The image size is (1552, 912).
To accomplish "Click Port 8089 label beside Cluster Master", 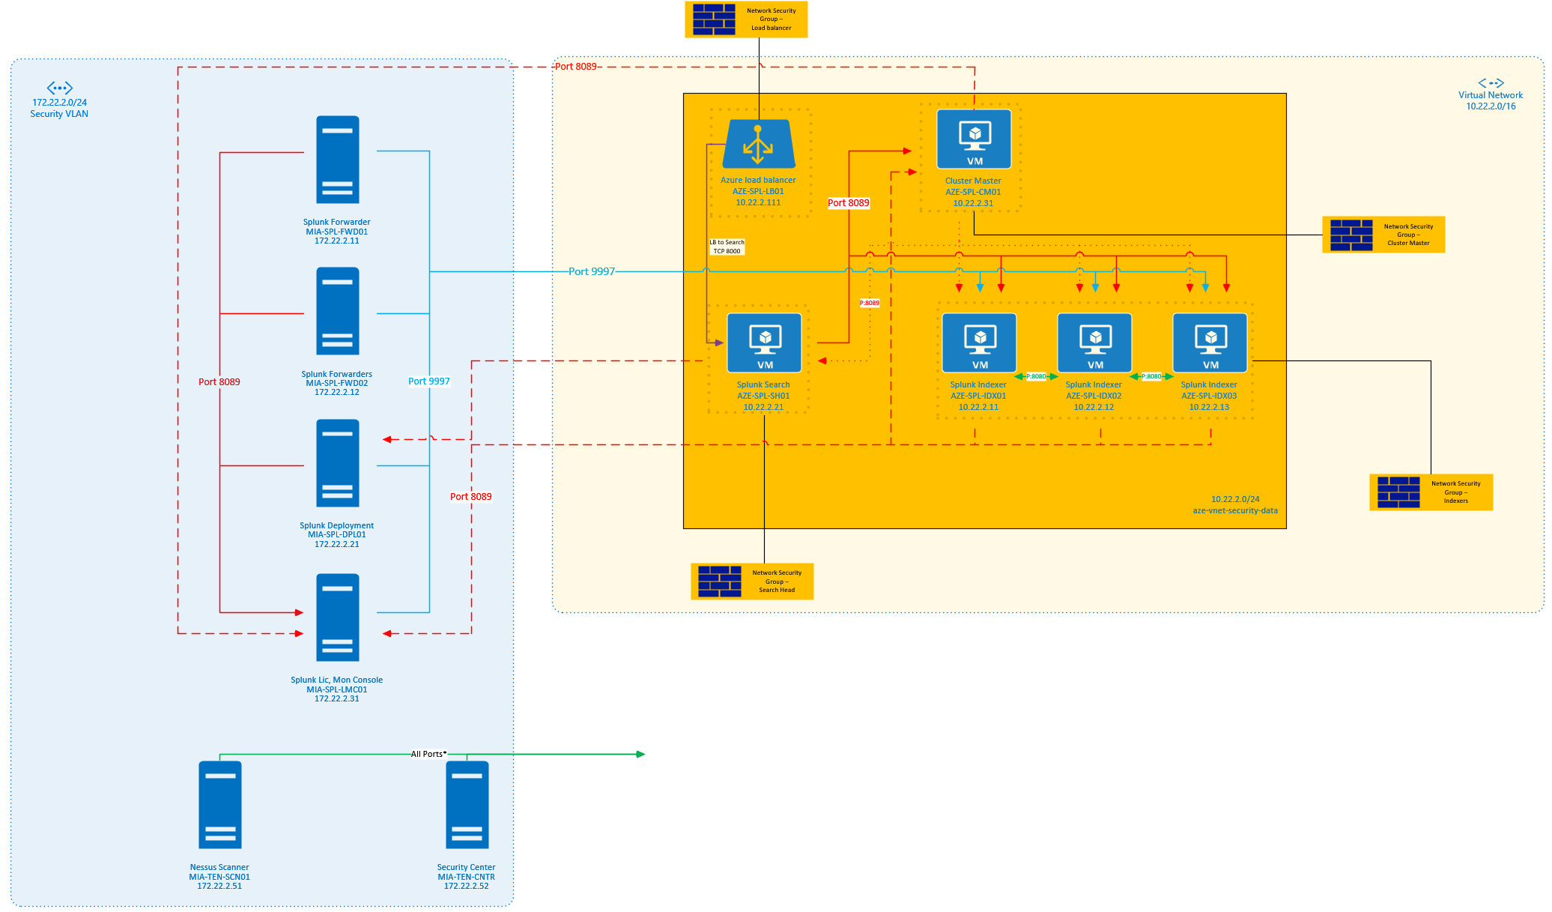I will pos(849,203).
